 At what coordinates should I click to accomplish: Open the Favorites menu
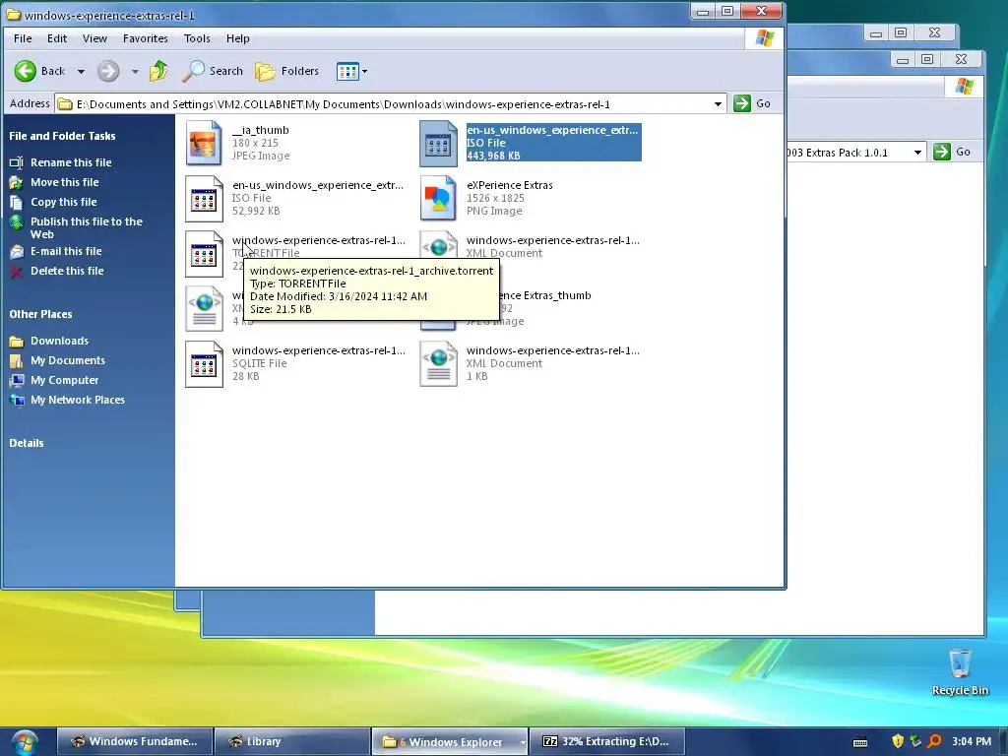[146, 38]
